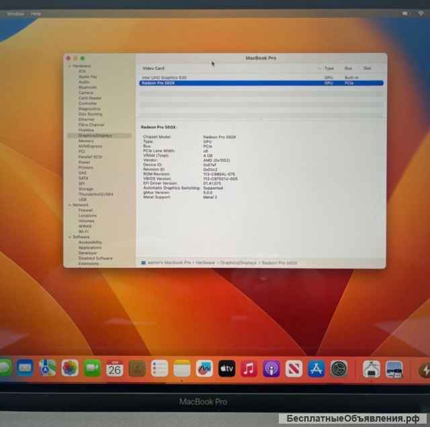Sort by the Video Card column
The height and width of the screenshot is (427, 430).
(153, 68)
